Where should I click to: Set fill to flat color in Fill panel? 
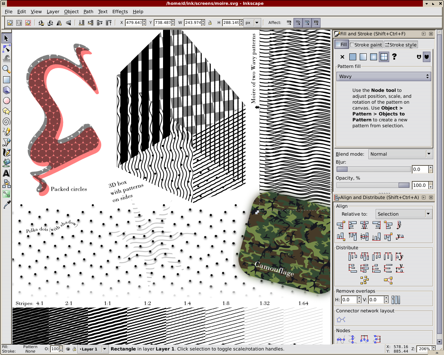(352, 57)
